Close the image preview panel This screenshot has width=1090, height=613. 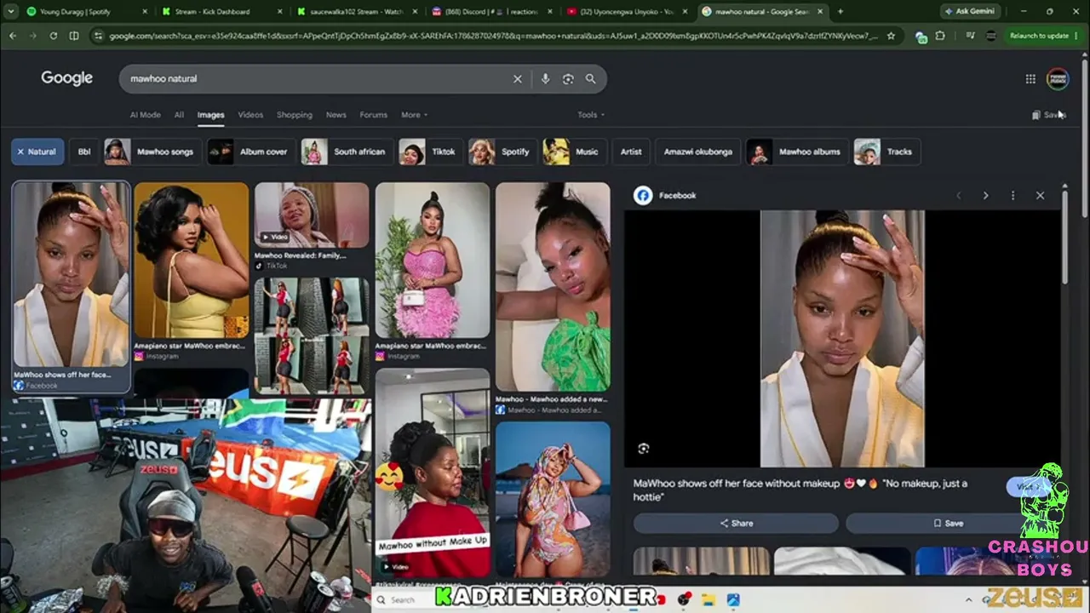tap(1040, 195)
